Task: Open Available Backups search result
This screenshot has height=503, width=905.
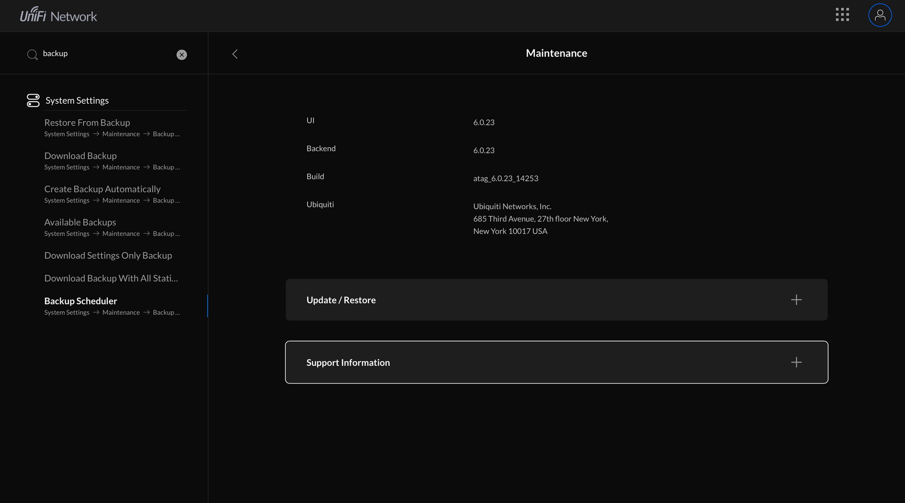Action: 80,223
